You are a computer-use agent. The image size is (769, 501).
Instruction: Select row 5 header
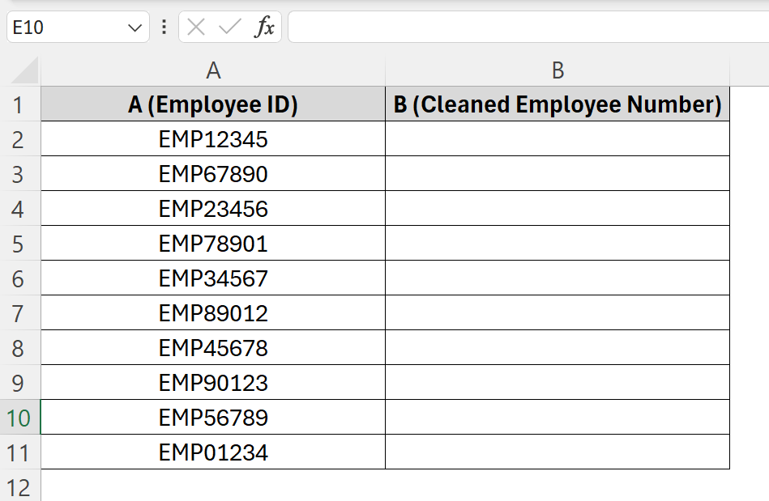tap(19, 244)
